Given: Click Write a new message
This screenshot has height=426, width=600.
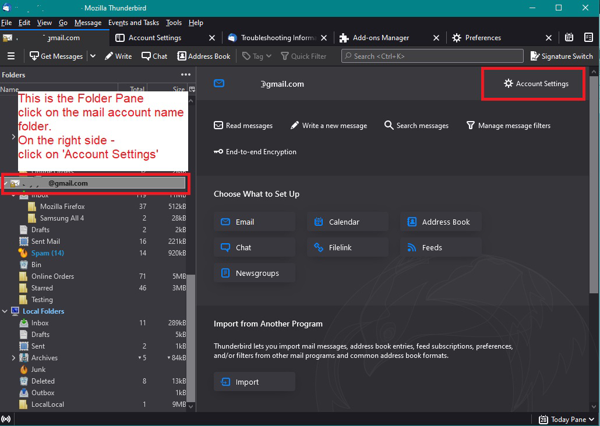Looking at the screenshot, I should [x=329, y=126].
